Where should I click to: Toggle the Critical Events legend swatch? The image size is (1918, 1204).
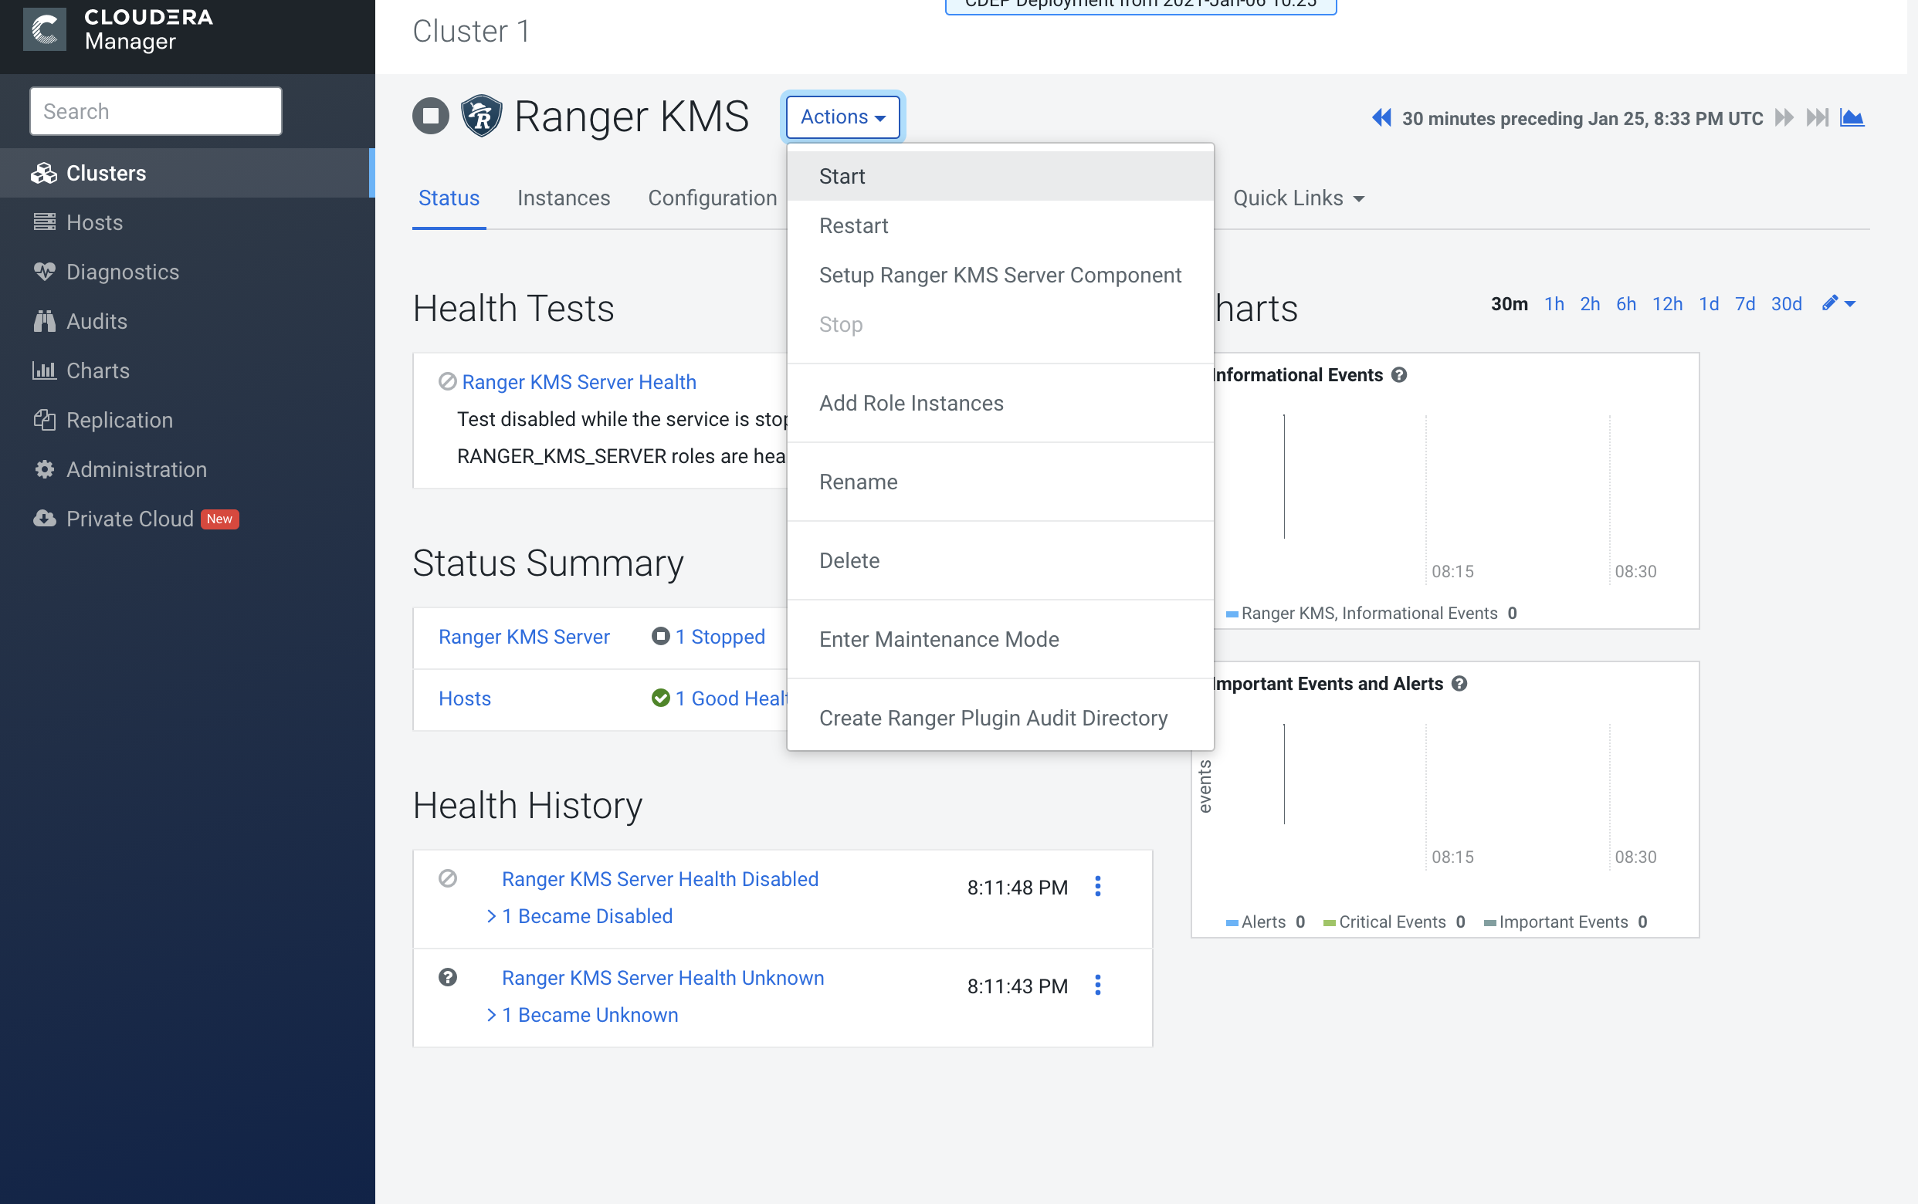click(1330, 923)
